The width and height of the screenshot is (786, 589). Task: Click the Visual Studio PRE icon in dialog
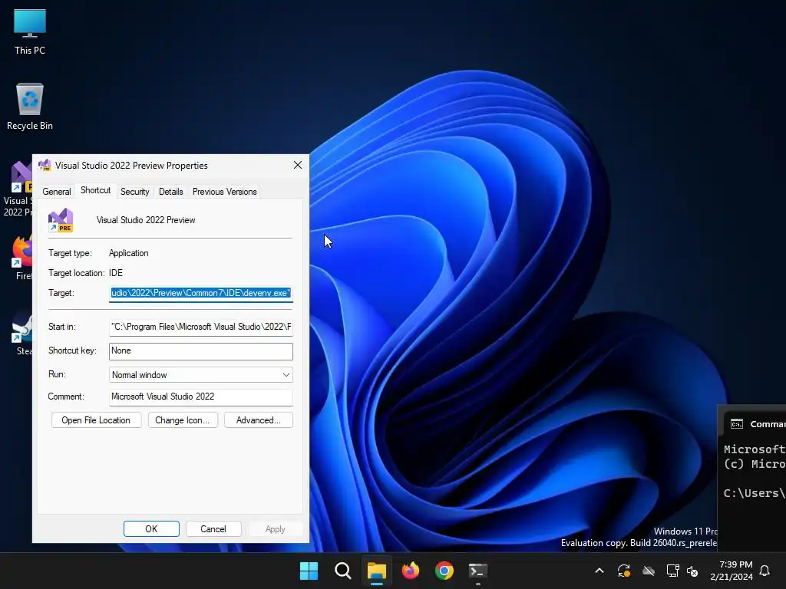[61, 220]
